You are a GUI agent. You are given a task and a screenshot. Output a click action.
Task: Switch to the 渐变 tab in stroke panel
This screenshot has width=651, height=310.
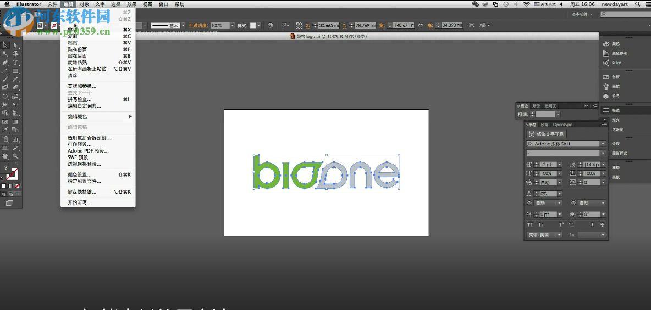pos(537,106)
